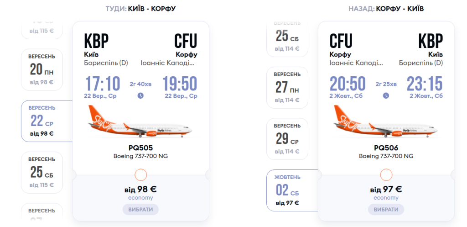Click the clock icon under outbound flight duration
The width and height of the screenshot is (467, 227).
point(140,95)
